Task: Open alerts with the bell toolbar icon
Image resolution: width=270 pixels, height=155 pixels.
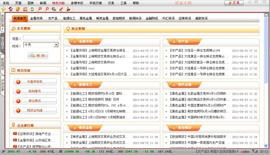Action: (x=68, y=9)
